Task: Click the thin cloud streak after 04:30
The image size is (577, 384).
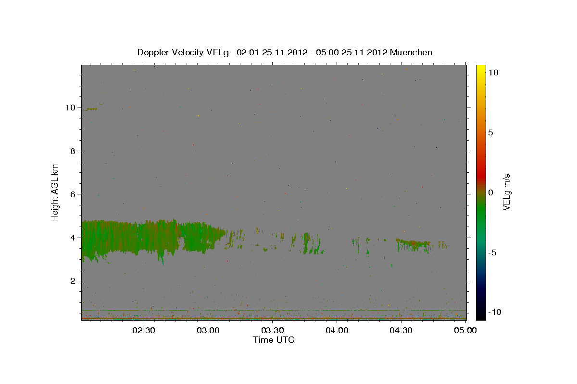Action: [x=413, y=243]
